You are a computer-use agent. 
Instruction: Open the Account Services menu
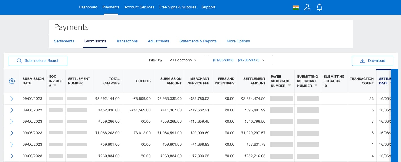(139, 7)
